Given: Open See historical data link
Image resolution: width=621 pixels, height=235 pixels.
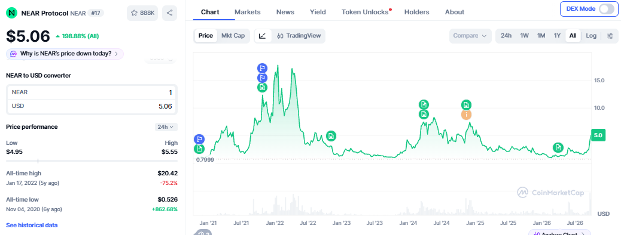Looking at the screenshot, I should click(x=32, y=225).
